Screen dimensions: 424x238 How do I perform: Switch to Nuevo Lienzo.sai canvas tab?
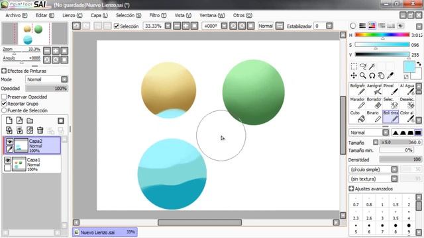[105, 232]
